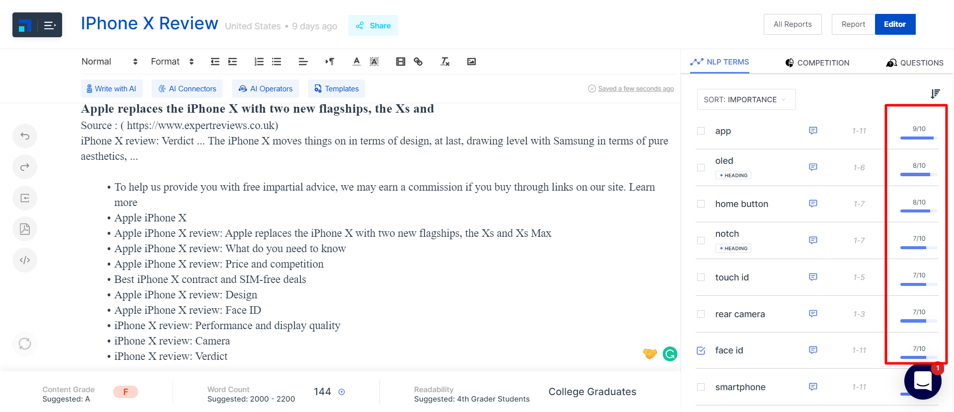954x412 pixels.
Task: Open comment icon for notch term
Action: tap(813, 240)
